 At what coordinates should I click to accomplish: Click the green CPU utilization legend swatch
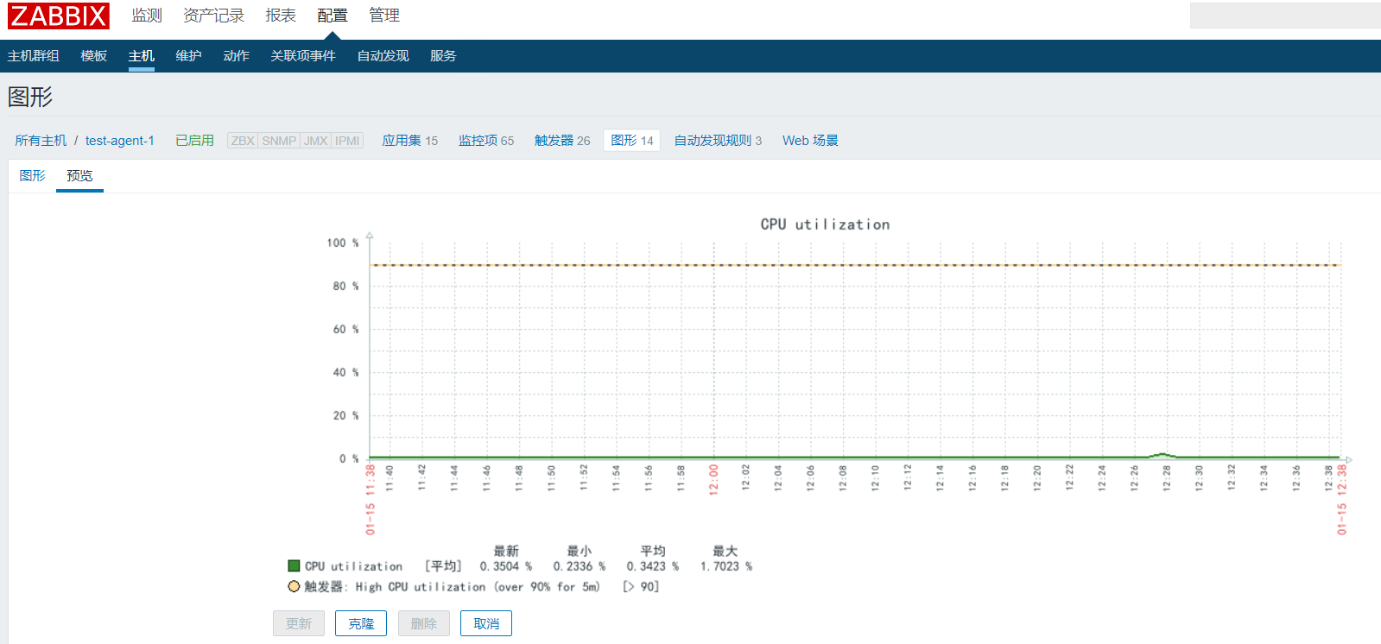pyautogui.click(x=294, y=566)
